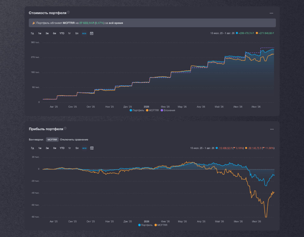The height and width of the screenshot is (237, 304).
Task: Toggle MCFTRR series in value chart legend
Action: coord(152,110)
